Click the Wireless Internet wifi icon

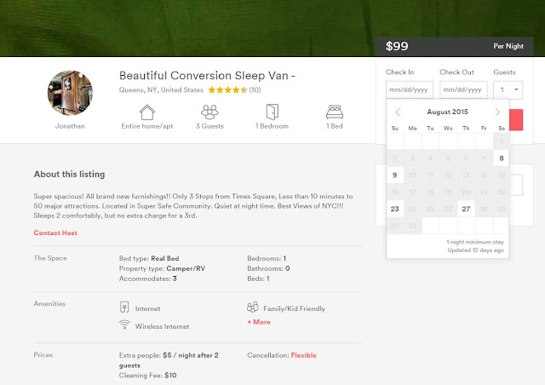click(x=124, y=325)
